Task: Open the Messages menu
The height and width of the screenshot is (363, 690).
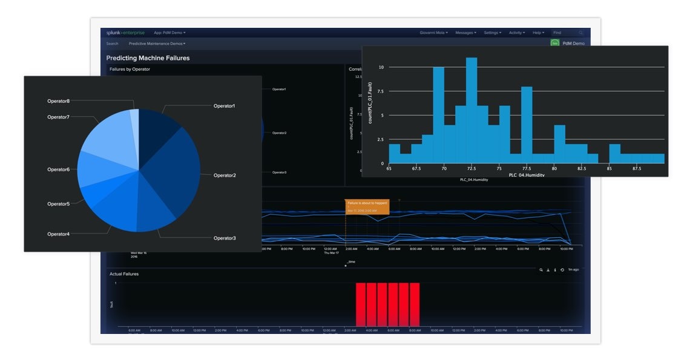Action: (465, 33)
